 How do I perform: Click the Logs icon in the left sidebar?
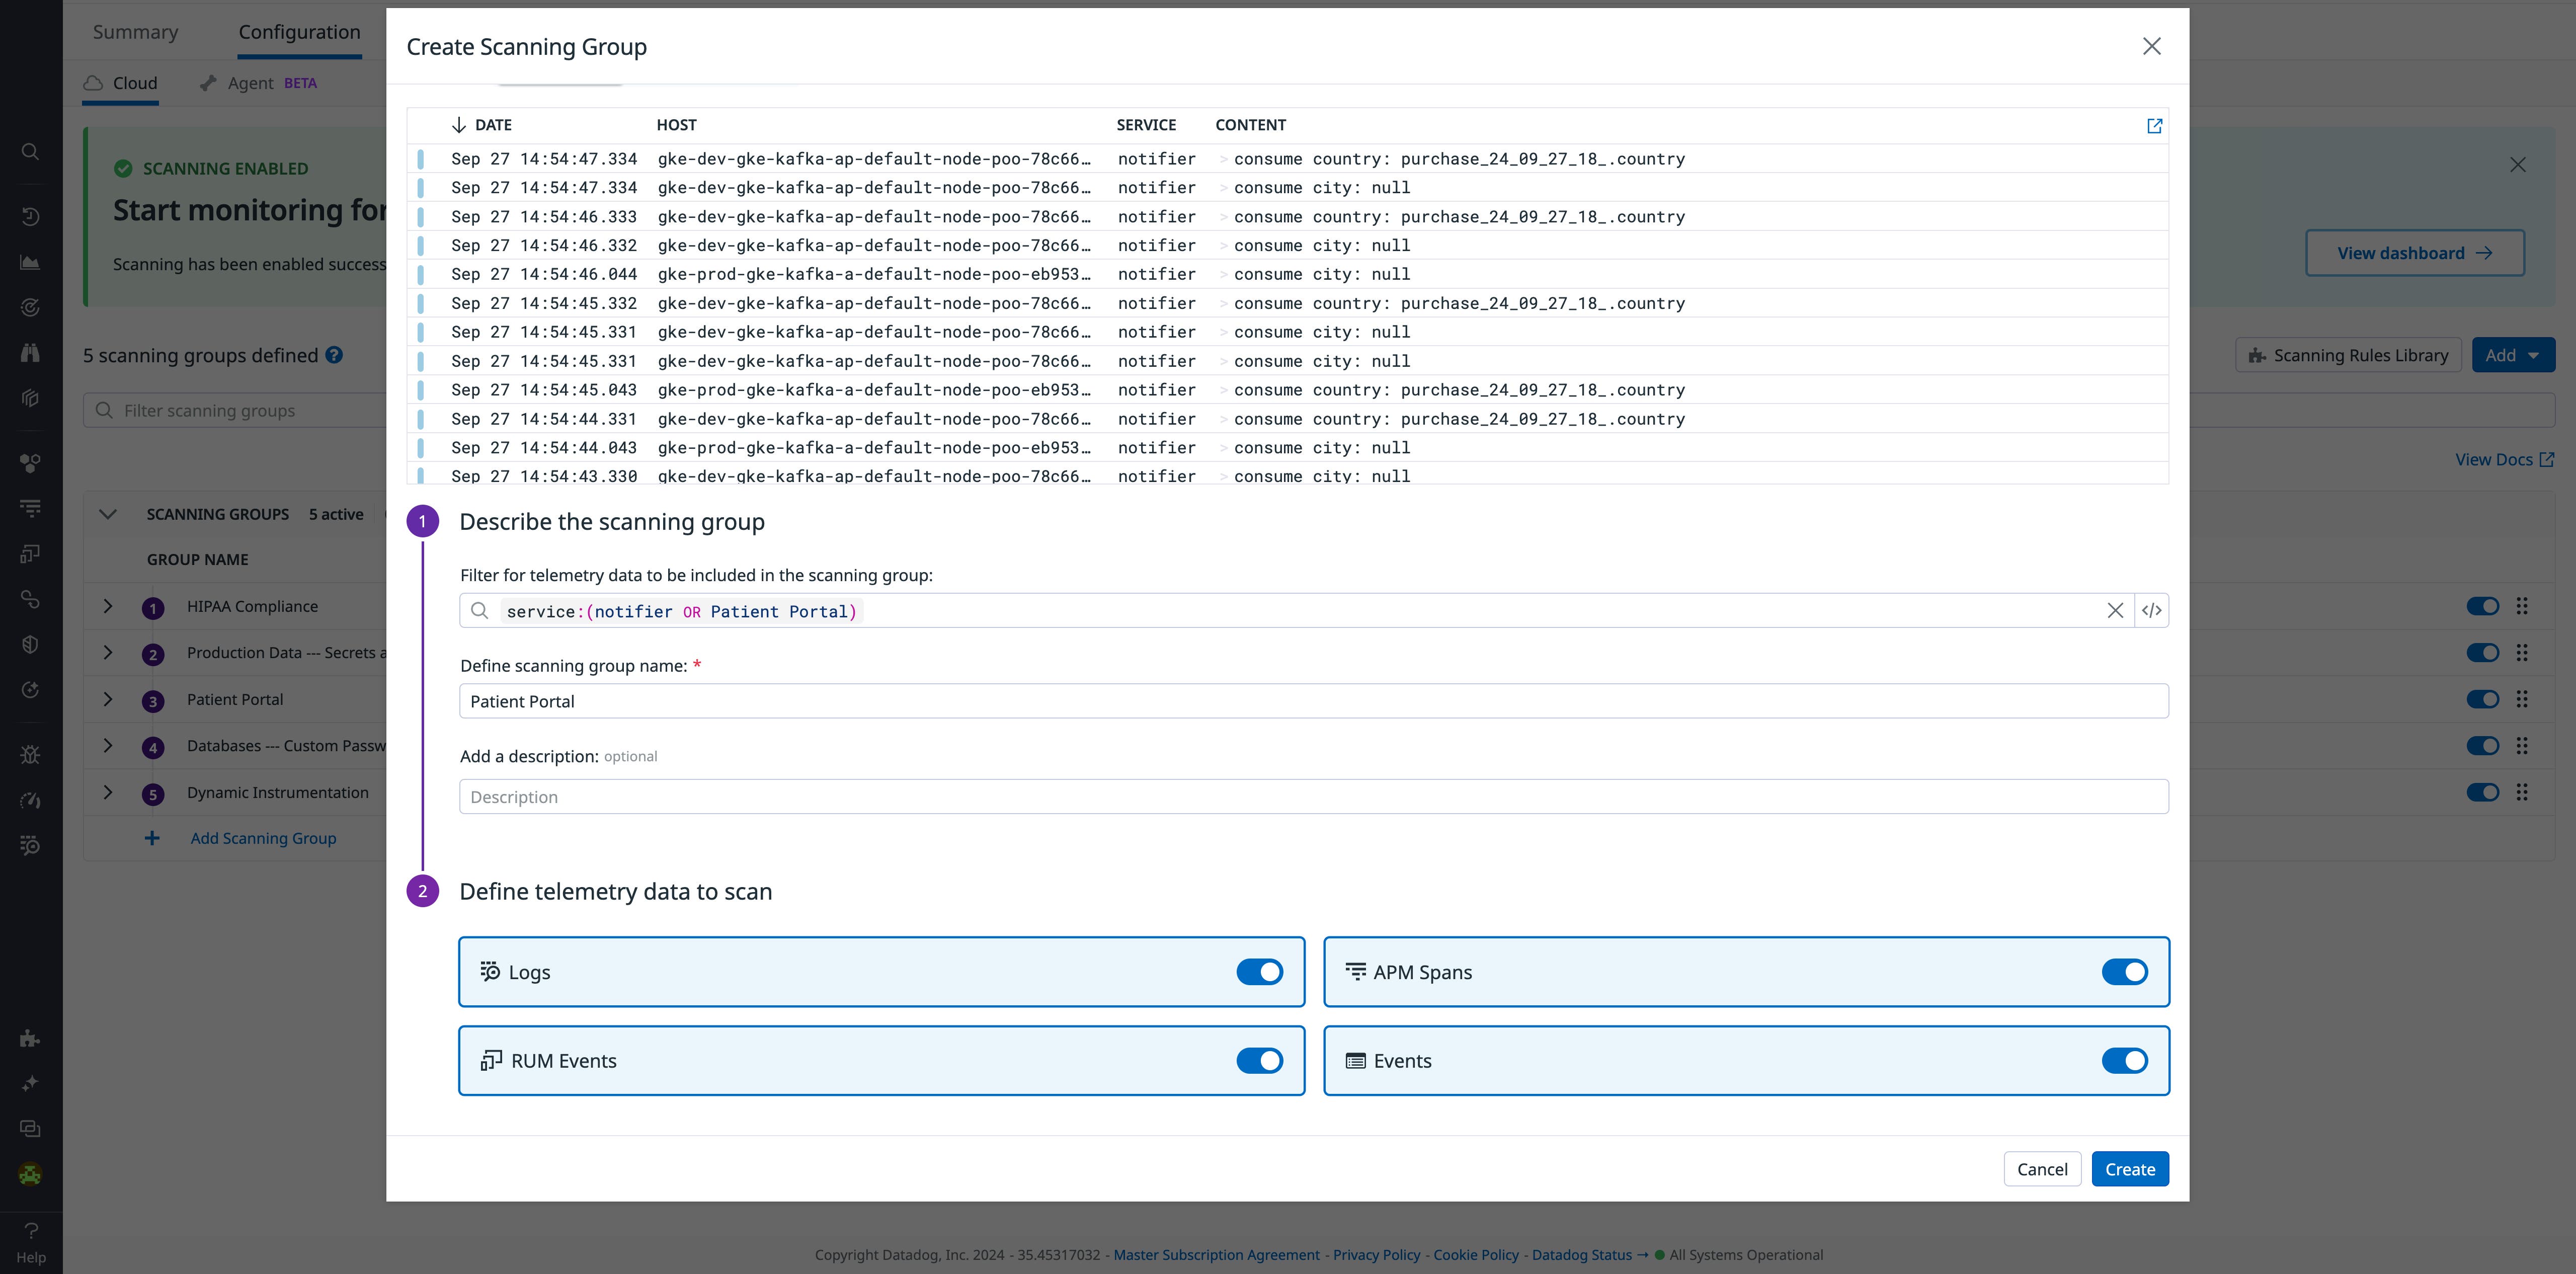(x=30, y=507)
